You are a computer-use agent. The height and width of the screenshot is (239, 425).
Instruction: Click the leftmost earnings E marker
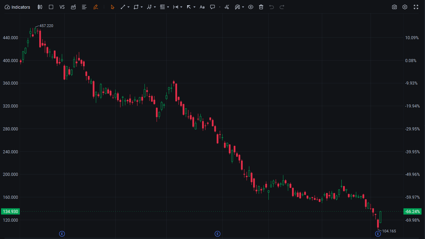pos(62,234)
